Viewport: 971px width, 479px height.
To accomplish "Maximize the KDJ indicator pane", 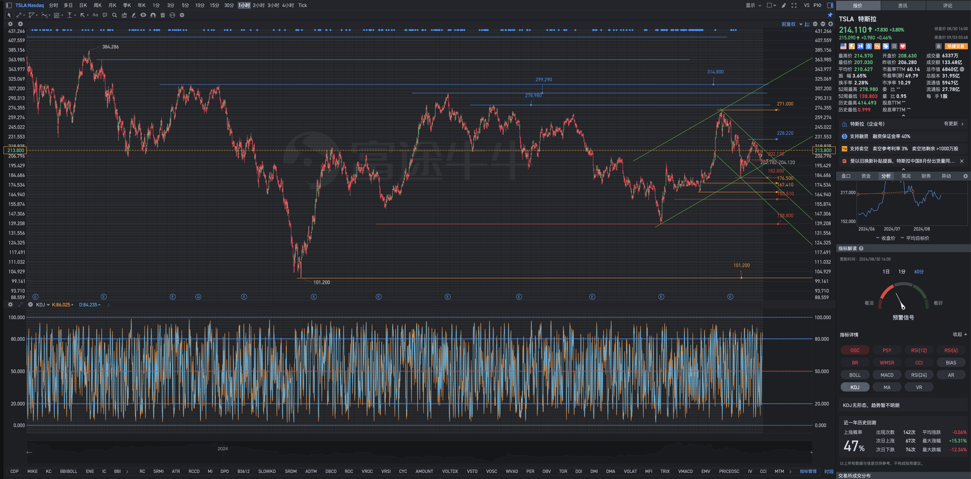I will [20, 304].
